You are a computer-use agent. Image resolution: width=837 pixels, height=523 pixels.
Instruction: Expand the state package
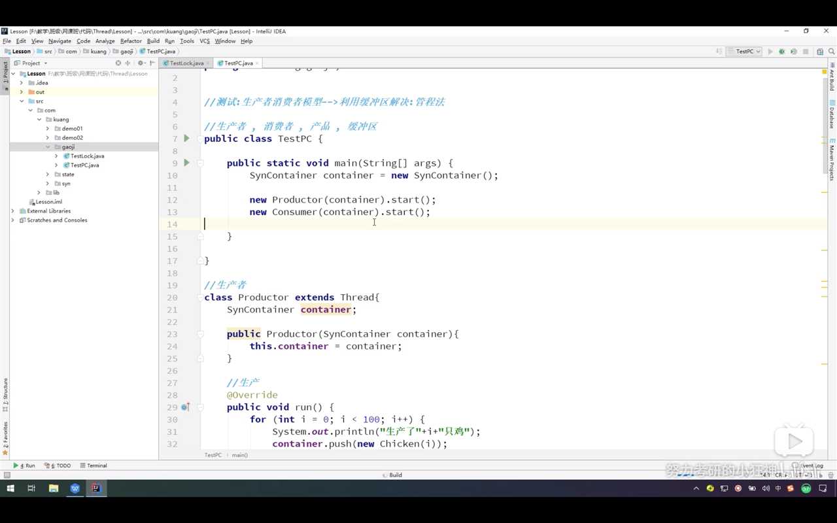click(48, 175)
